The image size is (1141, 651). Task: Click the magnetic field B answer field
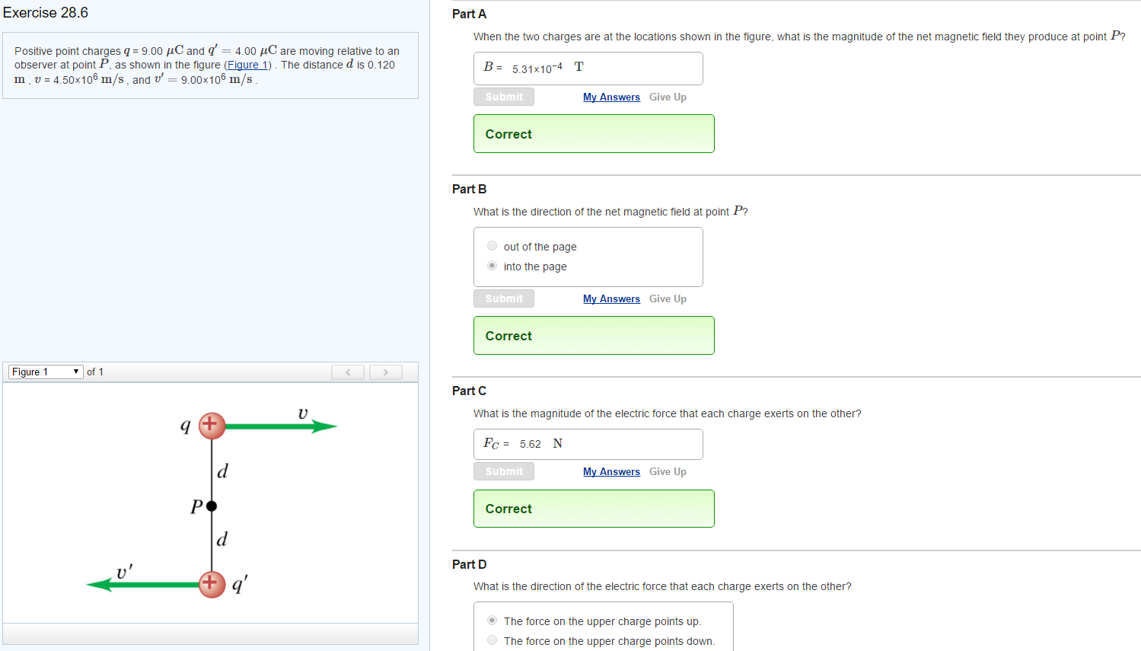point(588,69)
